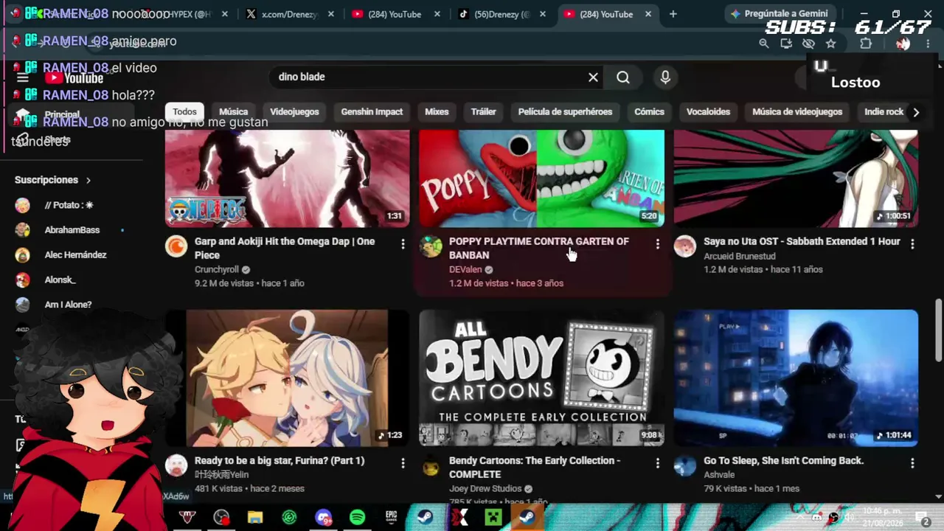Open Spotify from the taskbar
The image size is (944, 531).
pos(357,518)
